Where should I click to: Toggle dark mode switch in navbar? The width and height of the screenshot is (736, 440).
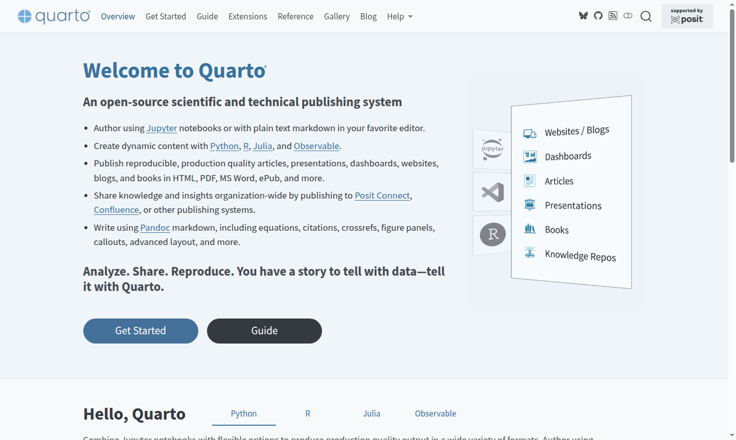[x=628, y=16]
